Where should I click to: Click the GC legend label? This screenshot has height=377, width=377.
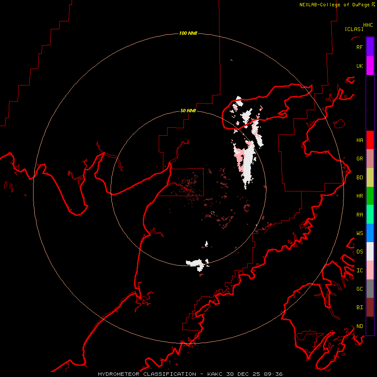tap(359, 289)
